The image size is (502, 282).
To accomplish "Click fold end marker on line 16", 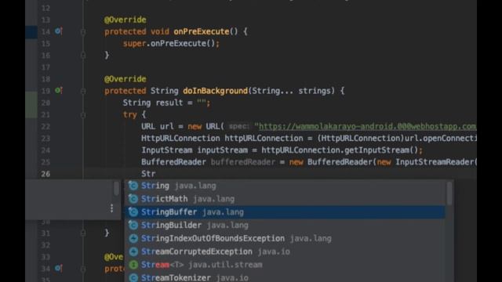I will click(83, 56).
